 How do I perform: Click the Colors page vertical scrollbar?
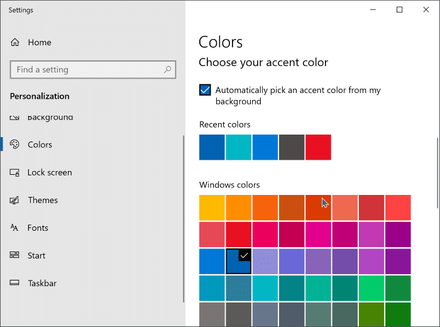tap(437, 173)
